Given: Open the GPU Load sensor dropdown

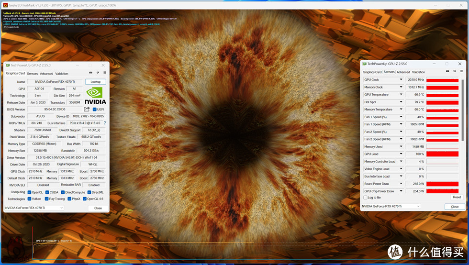Looking at the screenshot, I should 401,154.
